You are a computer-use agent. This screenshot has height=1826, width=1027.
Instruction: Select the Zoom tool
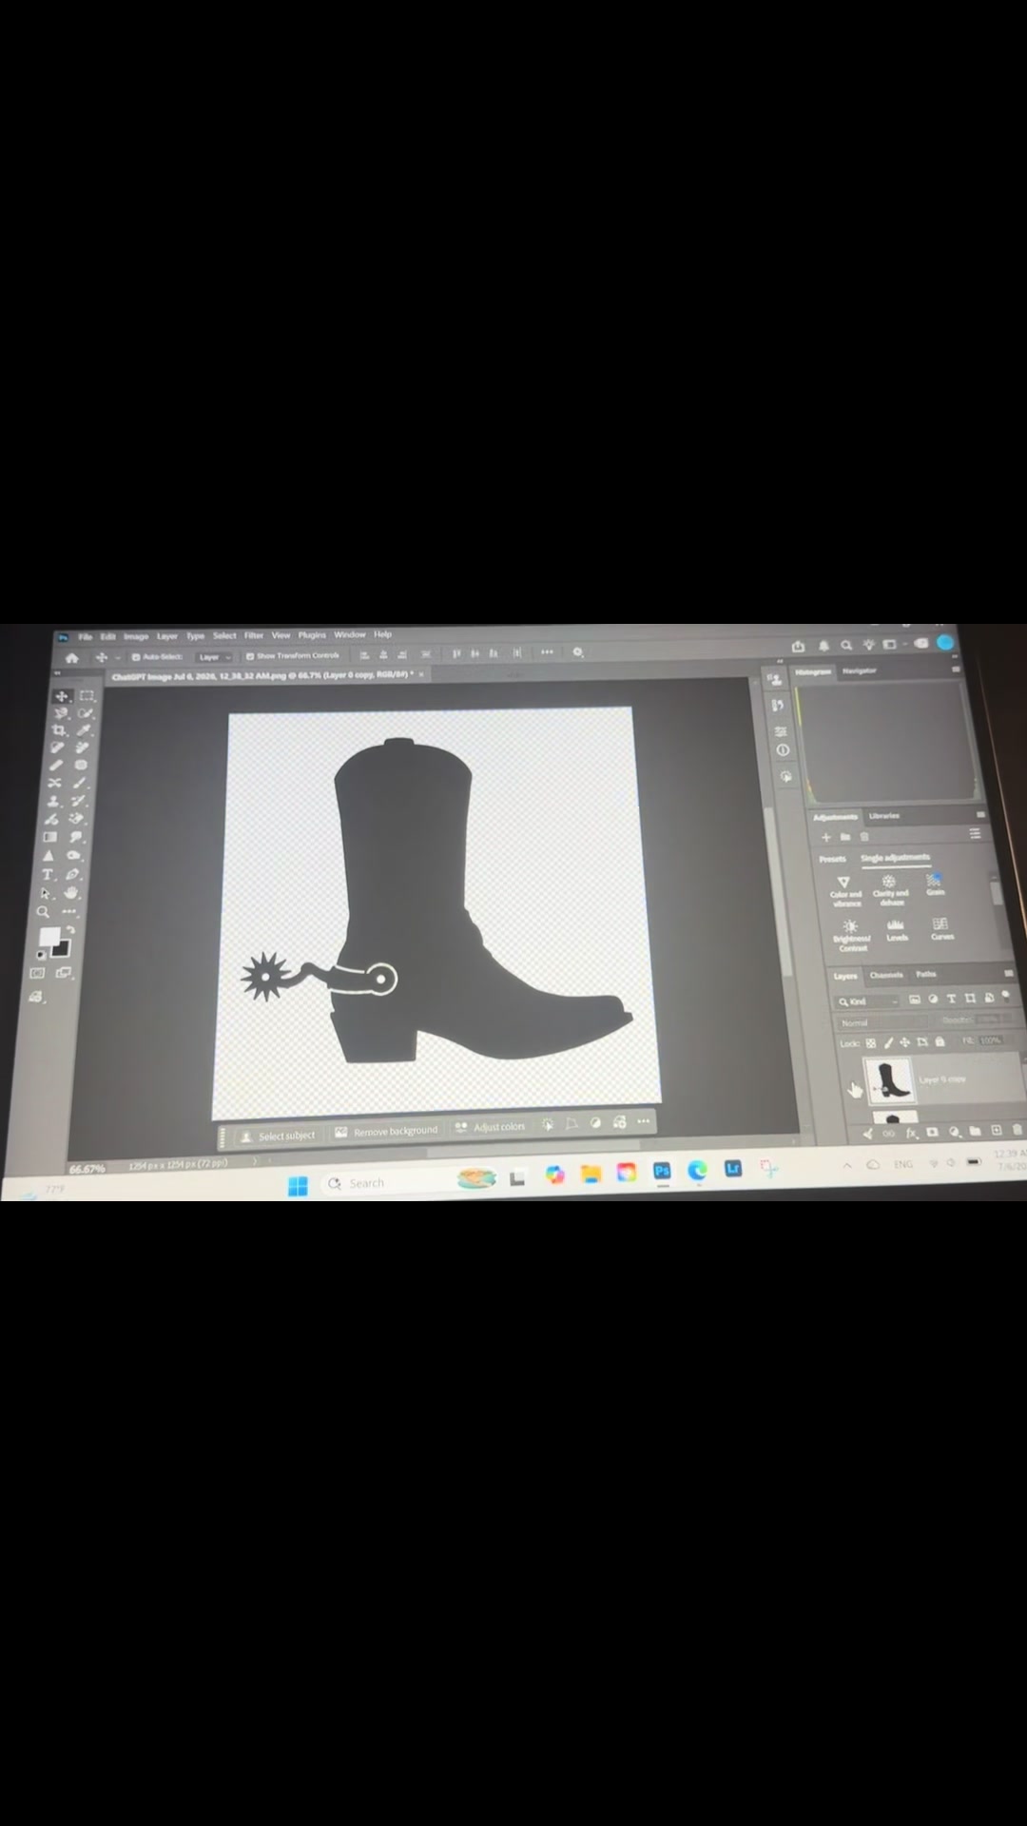(43, 912)
